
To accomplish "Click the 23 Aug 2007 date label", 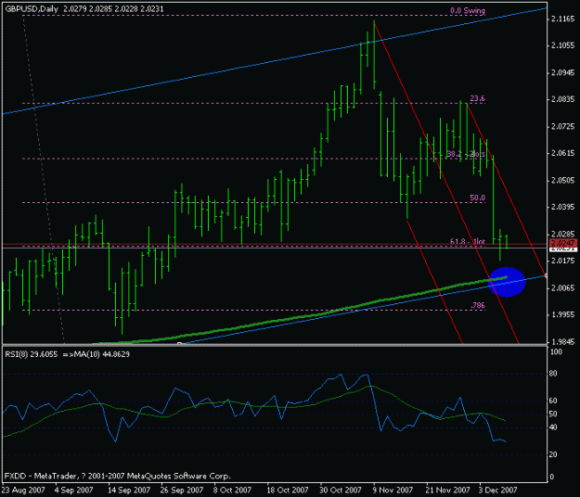I will [23, 491].
